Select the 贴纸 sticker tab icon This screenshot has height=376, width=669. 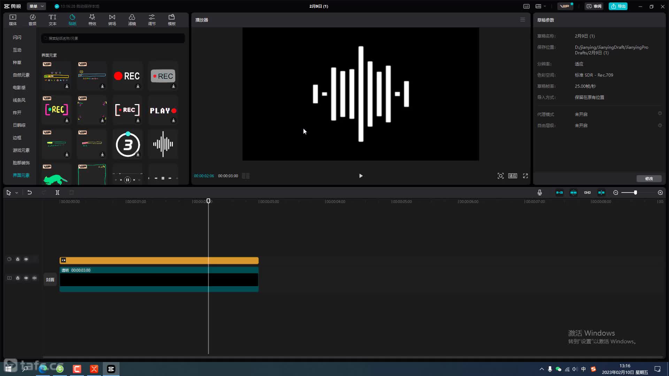coord(72,17)
